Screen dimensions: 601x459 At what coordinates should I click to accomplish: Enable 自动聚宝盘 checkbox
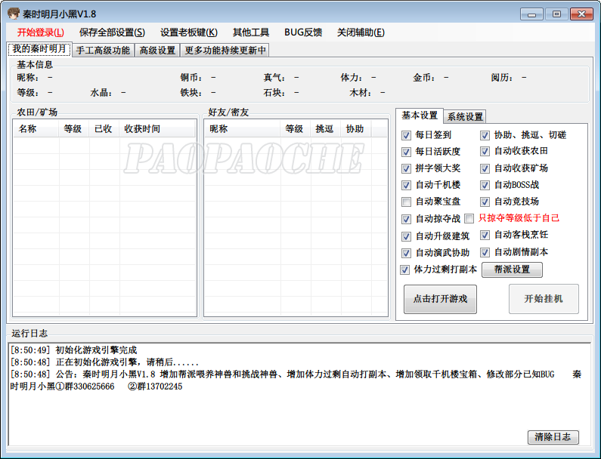(406, 202)
